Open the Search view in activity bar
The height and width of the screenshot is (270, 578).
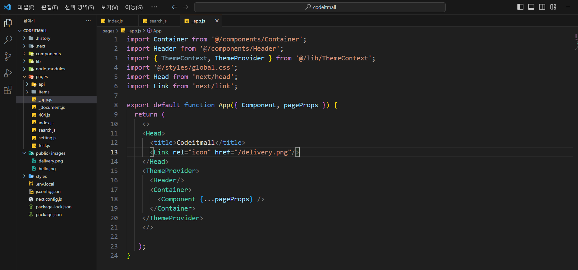tap(8, 40)
